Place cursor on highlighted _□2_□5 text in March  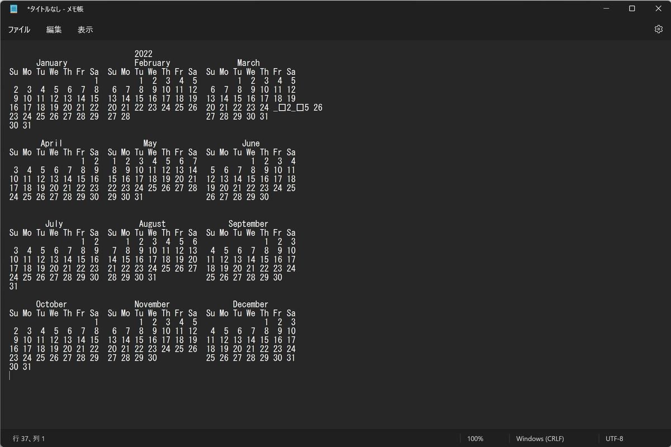coord(291,107)
